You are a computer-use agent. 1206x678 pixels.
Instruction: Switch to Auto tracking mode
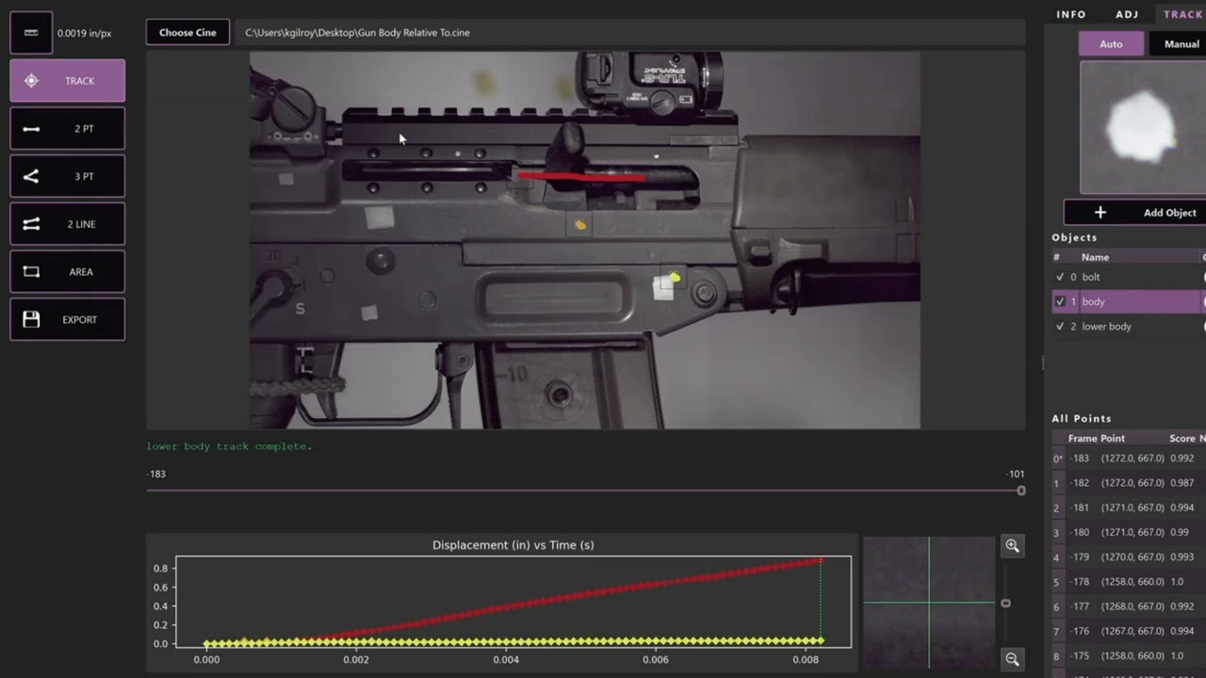(1111, 43)
